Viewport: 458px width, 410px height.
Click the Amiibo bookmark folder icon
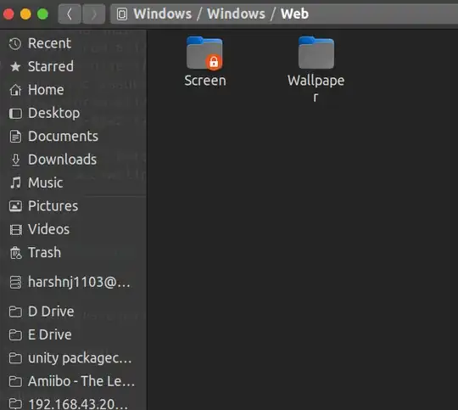tap(15, 381)
